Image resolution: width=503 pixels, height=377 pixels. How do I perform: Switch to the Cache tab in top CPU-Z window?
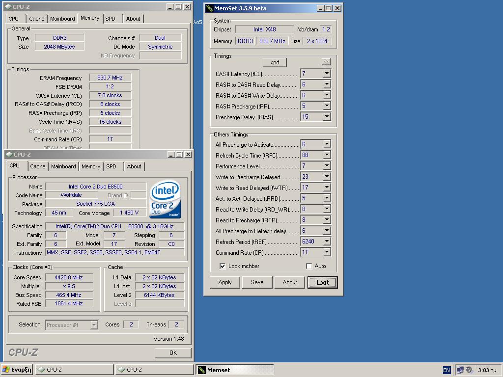tap(36, 19)
